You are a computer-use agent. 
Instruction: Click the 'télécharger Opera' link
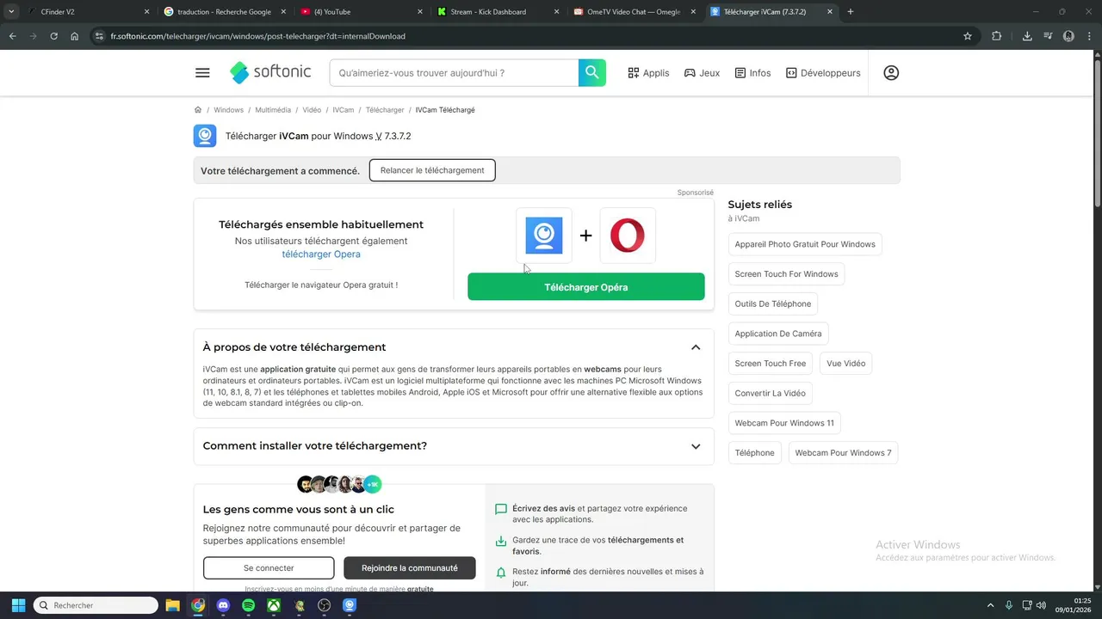(x=321, y=254)
